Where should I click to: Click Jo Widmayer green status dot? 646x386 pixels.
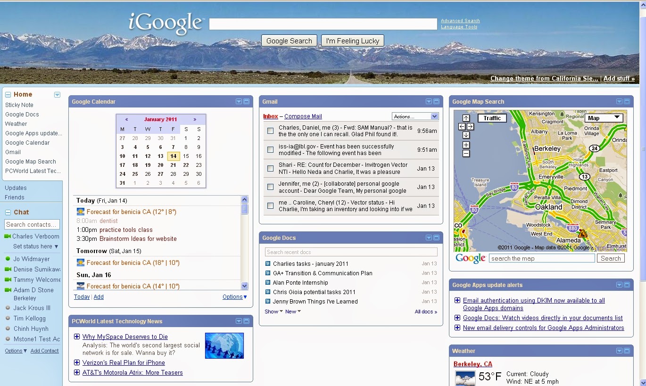[8, 259]
